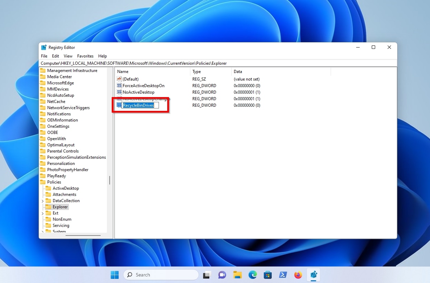
Task: Click the NoActiveDesktopChanges value icon
Action: click(x=119, y=99)
